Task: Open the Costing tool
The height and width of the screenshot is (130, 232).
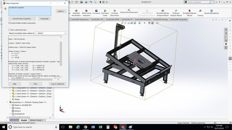Action: [x=200, y=13]
